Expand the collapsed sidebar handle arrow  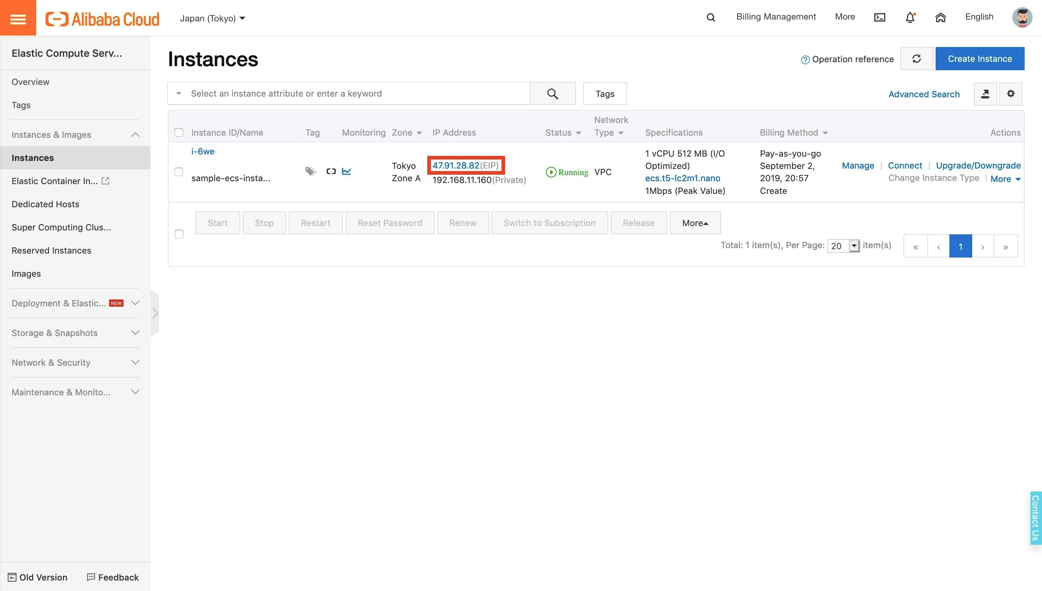pos(154,313)
